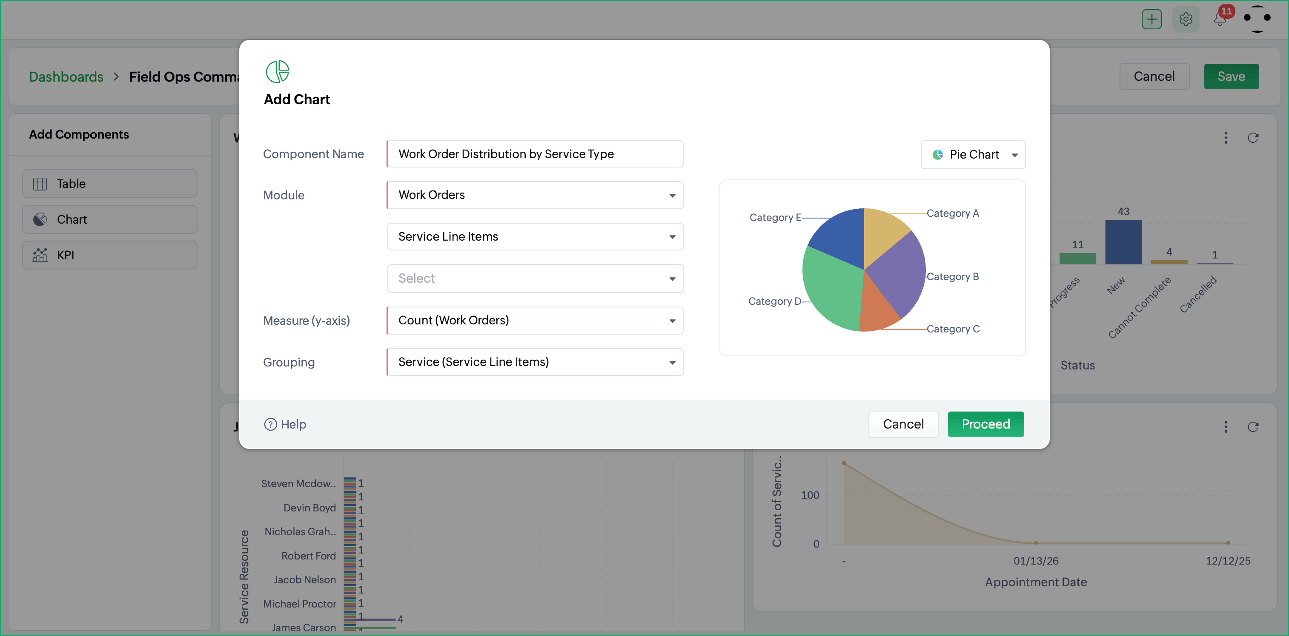Open the settings gear icon

coord(1186,20)
